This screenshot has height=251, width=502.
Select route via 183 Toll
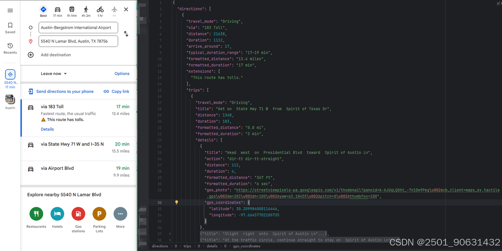pyautogui.click(x=78, y=118)
